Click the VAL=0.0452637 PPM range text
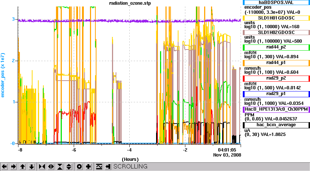This screenshot has height=171, width=310. coord(271,119)
